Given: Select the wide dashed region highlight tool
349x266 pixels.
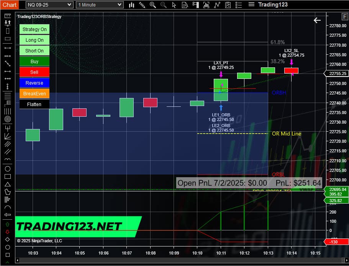Looking at the screenshot, I should [x=8, y=39].
